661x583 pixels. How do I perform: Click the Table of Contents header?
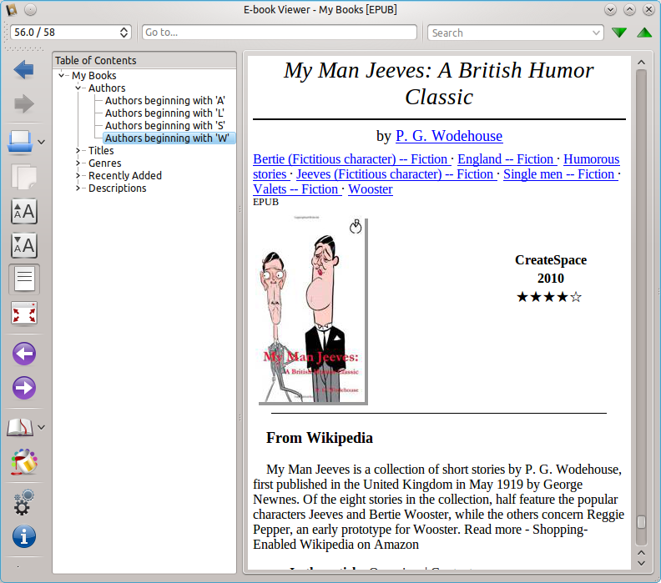coord(144,60)
